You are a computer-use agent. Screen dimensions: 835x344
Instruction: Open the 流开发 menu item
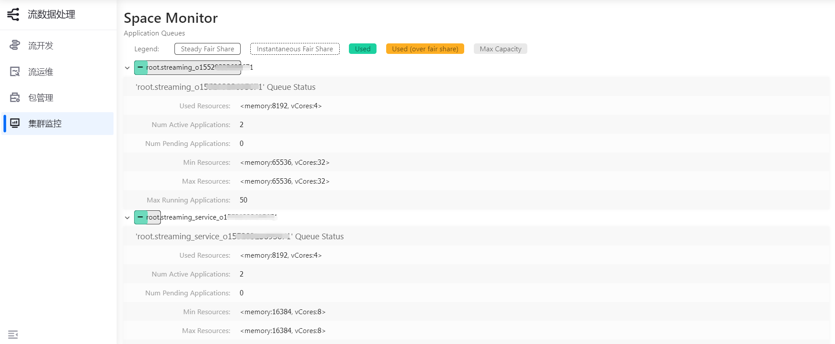[x=41, y=46]
